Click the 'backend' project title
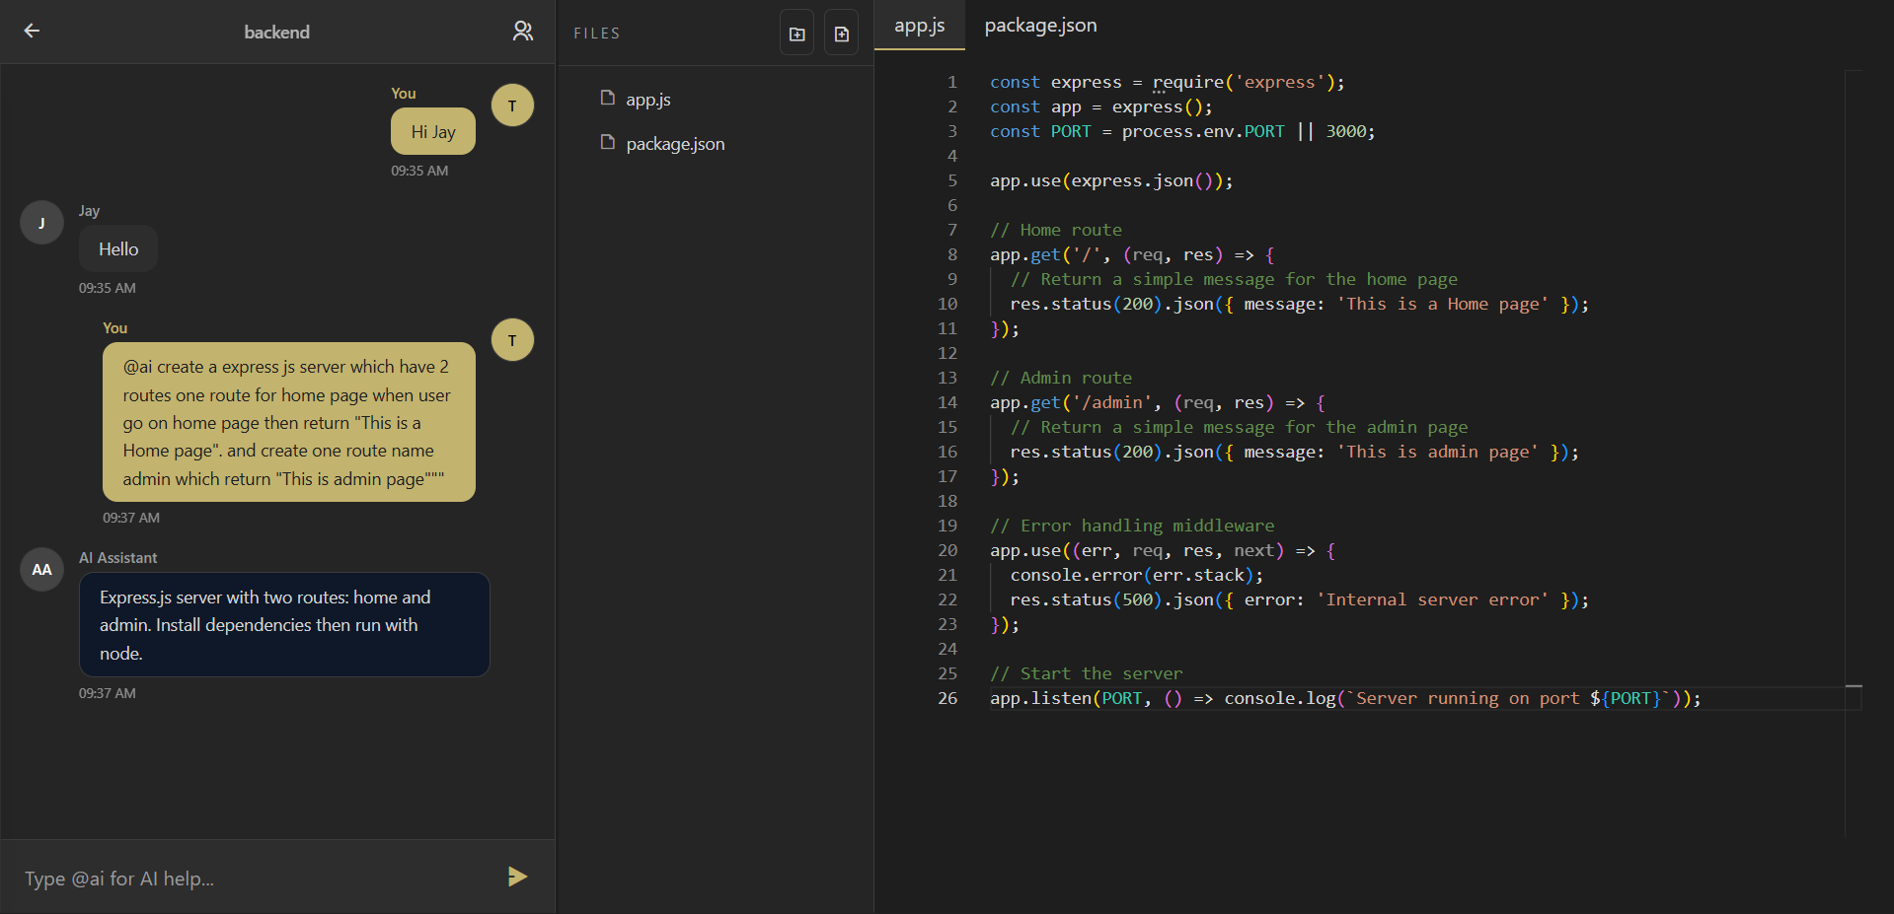The image size is (1894, 914). (x=276, y=32)
